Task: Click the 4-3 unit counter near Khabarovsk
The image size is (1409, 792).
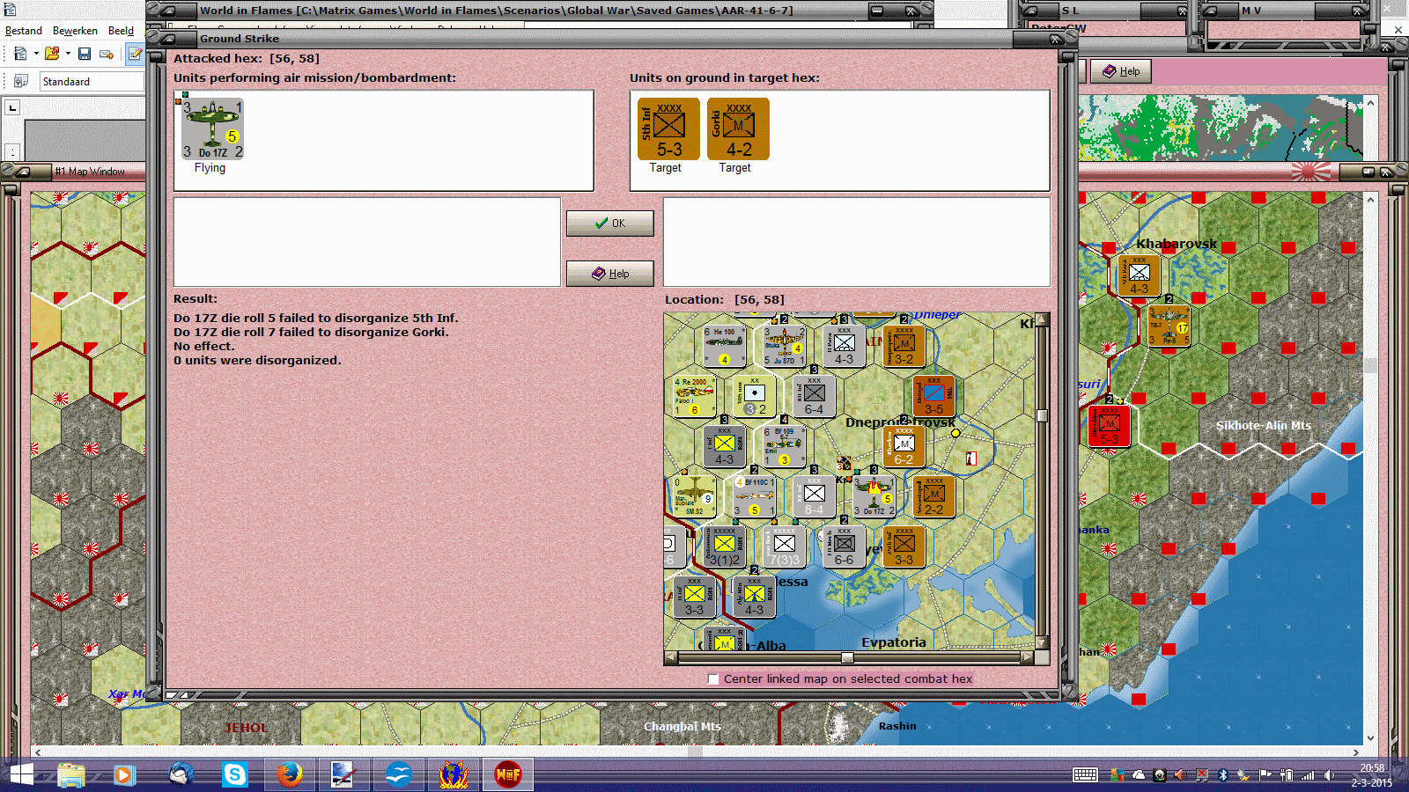Action: pyautogui.click(x=1139, y=275)
